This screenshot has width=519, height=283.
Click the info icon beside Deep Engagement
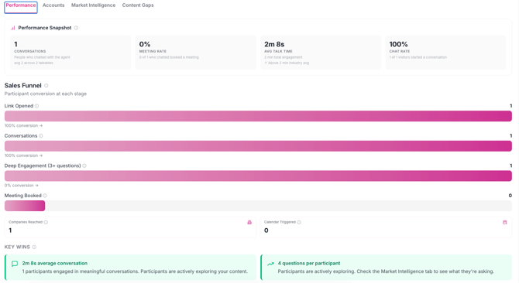point(84,165)
